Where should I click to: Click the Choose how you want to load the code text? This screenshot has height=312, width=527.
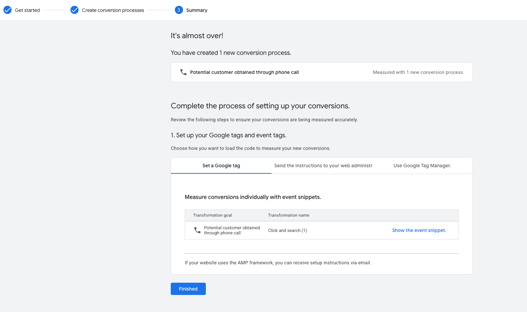click(250, 148)
